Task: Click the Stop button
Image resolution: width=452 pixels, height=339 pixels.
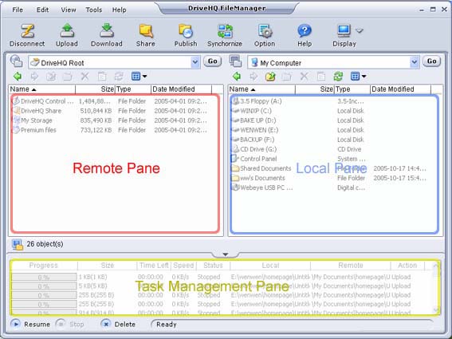Action: tap(70, 325)
